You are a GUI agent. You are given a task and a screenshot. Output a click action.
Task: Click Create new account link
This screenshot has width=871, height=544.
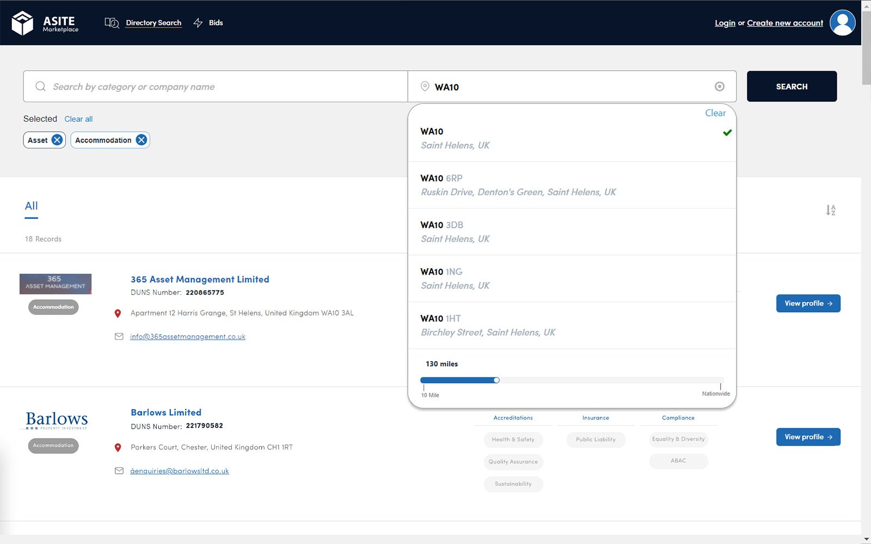(785, 23)
